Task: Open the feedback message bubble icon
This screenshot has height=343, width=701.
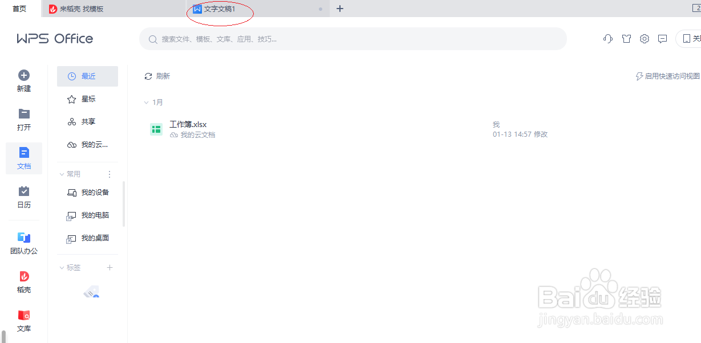Action: (x=662, y=39)
